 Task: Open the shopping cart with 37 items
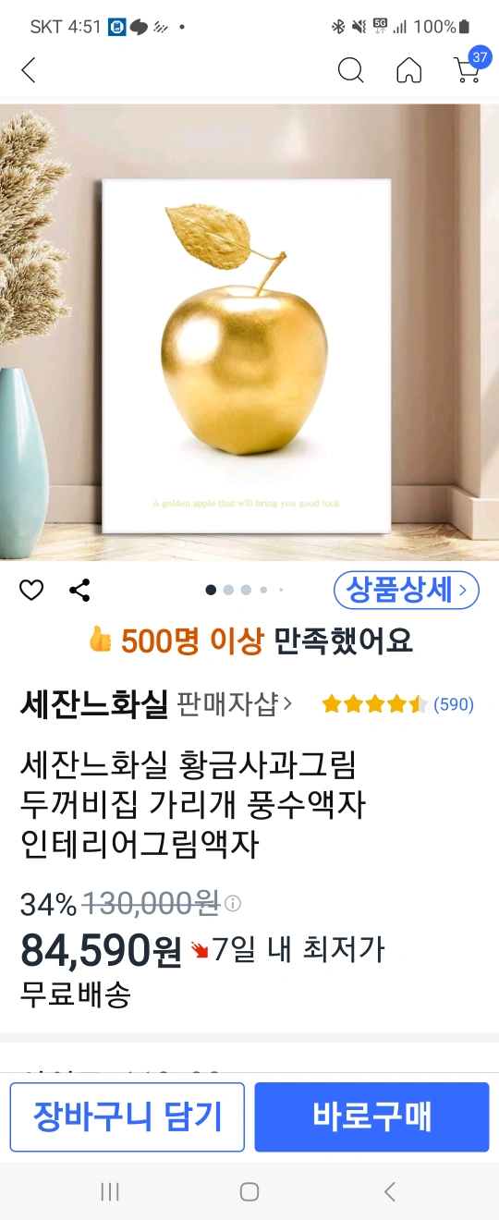(x=469, y=67)
